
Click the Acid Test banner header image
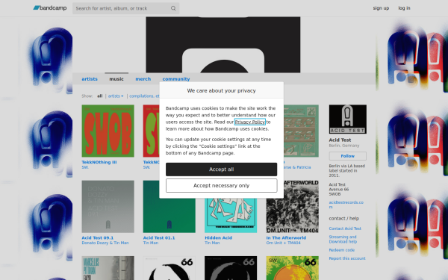click(x=223, y=45)
